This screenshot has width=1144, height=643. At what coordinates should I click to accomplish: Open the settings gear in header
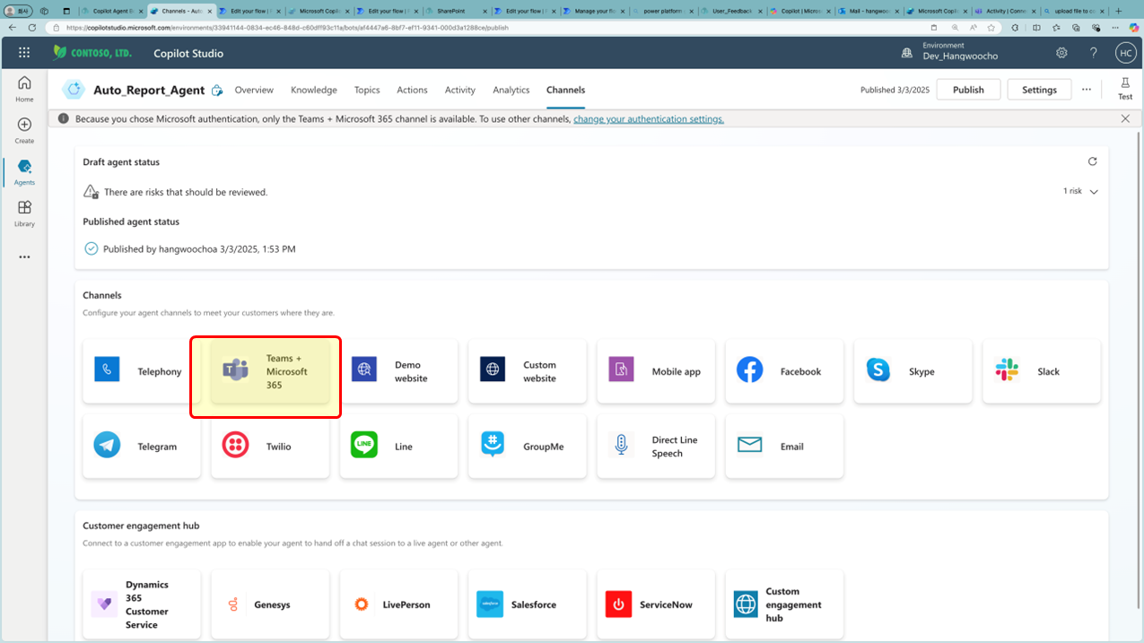coord(1061,53)
